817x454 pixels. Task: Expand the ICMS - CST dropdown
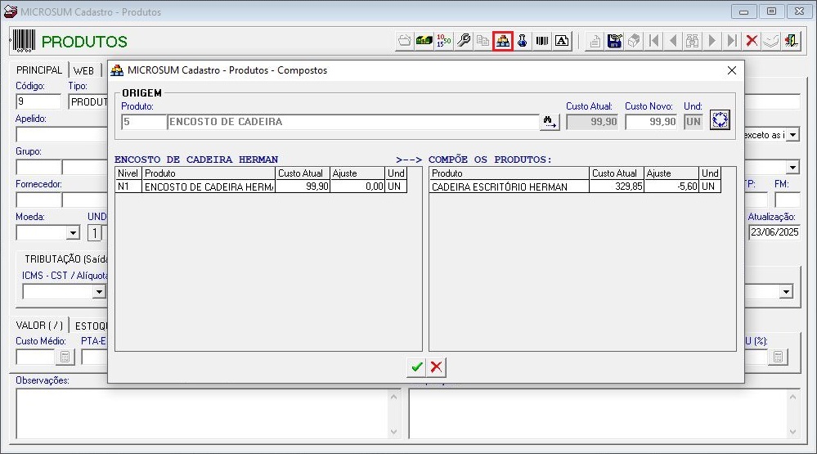(99, 292)
